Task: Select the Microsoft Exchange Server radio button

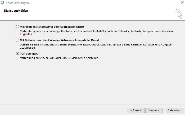Action: coord(17,27)
